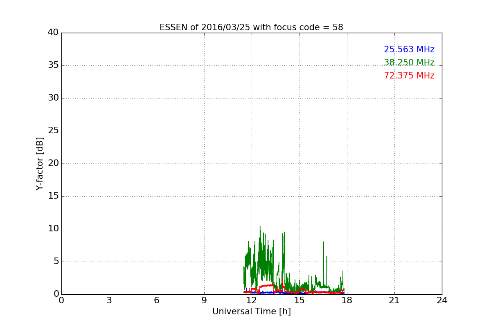The width and height of the screenshot is (491, 327).
Task: Click the y-axis tick label 20
Action: 53,163
